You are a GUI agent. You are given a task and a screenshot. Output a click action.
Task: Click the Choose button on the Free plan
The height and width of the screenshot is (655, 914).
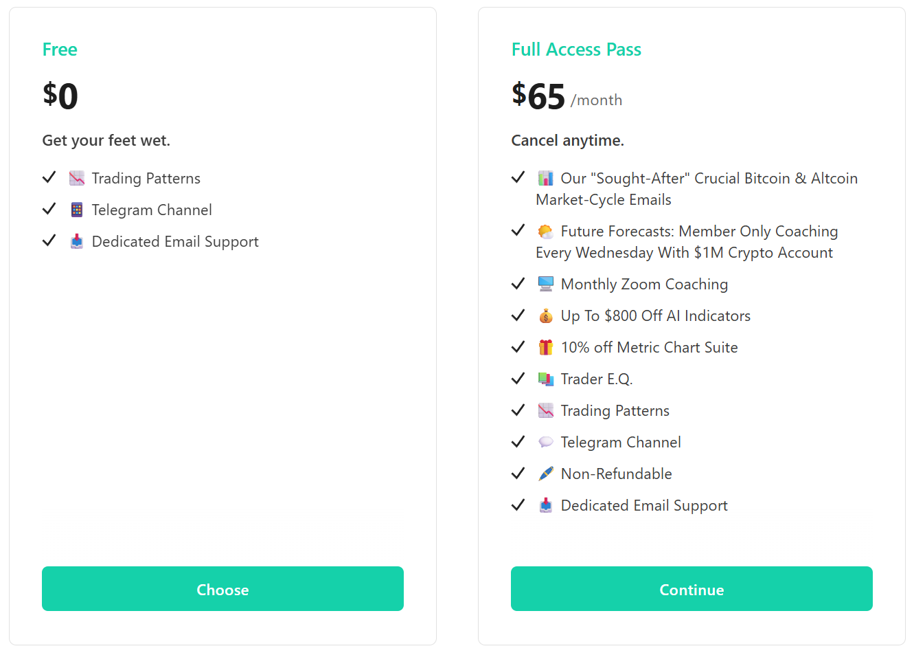coord(222,589)
